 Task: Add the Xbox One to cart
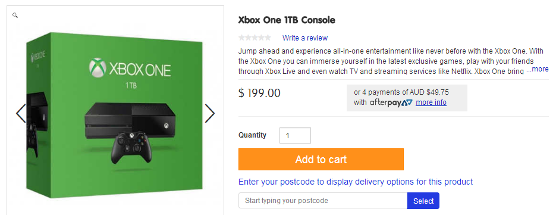coord(321,159)
